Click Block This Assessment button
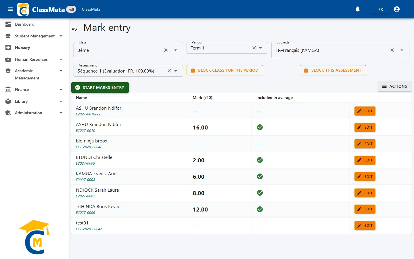Viewport: 414px width, 259px height. [x=333, y=70]
